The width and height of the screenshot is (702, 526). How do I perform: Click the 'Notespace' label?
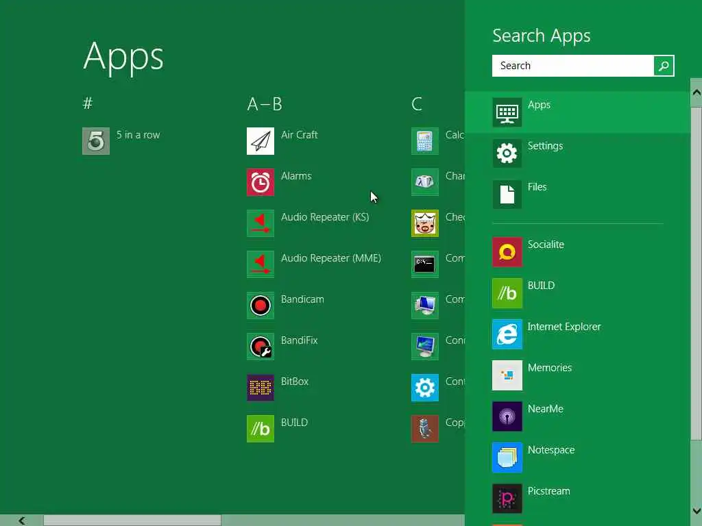[x=551, y=450]
